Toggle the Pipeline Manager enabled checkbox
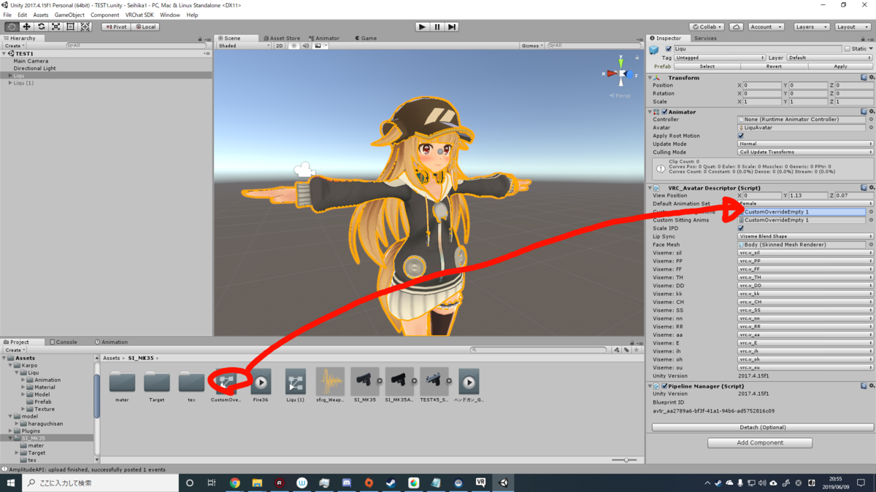Viewport: 876px width, 492px height. pyautogui.click(x=664, y=386)
